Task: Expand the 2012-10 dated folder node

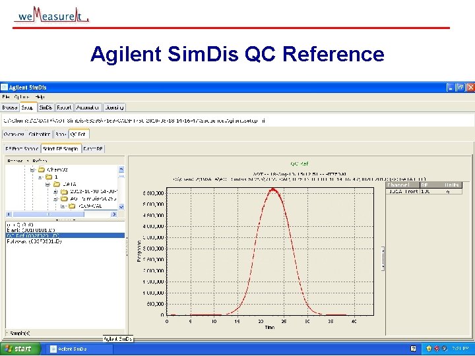Action: tap(55, 192)
